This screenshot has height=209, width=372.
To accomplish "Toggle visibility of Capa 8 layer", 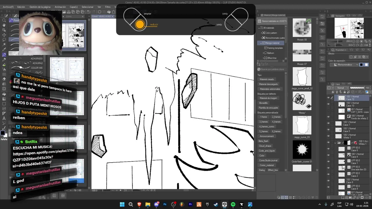I will point(328,181).
